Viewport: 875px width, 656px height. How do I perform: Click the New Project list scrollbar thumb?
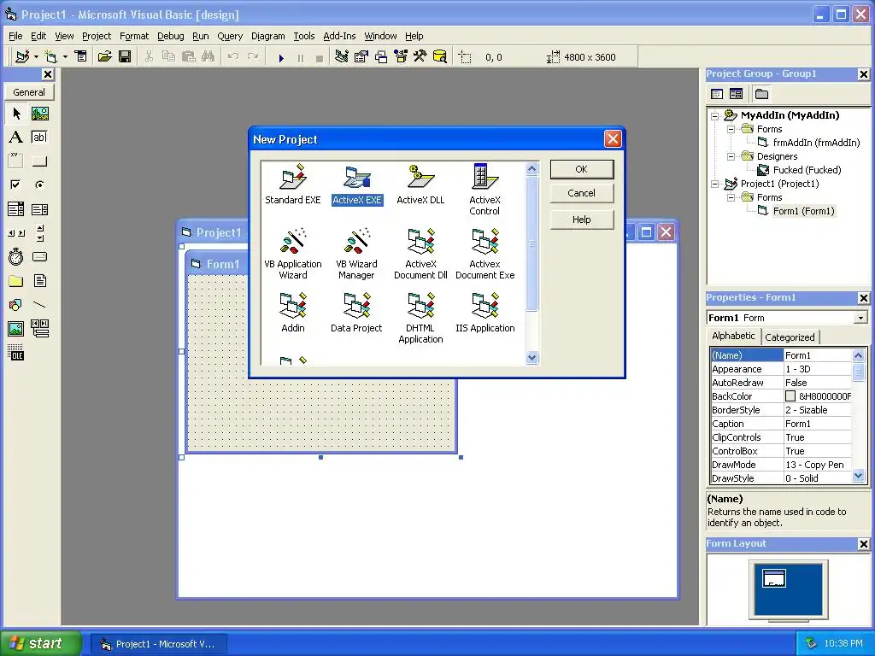(531, 243)
